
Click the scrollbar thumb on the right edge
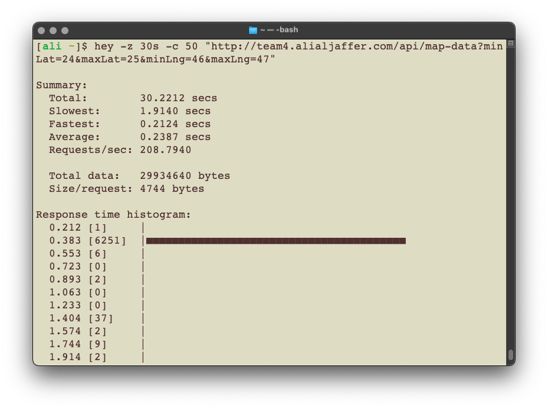(511, 353)
